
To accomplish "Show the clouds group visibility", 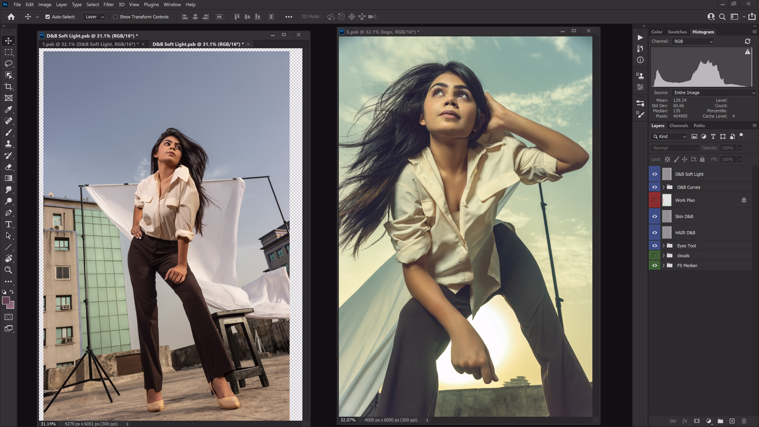I will (655, 255).
